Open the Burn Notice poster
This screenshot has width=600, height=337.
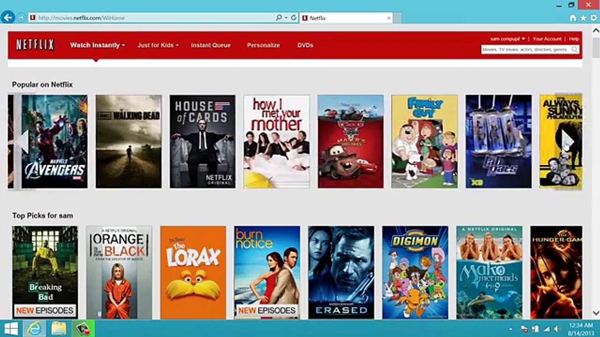(267, 272)
